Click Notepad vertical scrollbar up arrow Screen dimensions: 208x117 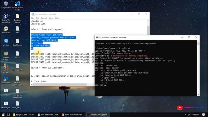(148, 21)
